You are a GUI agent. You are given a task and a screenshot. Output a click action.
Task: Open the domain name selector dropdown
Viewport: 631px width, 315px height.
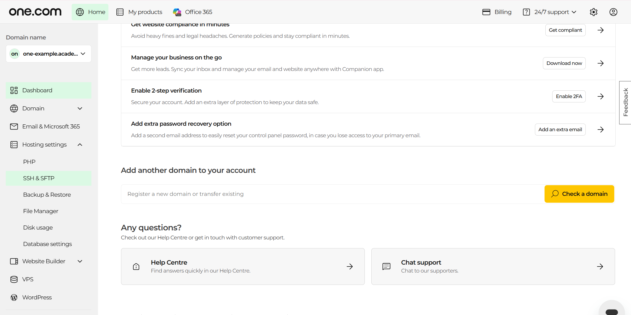coord(49,54)
